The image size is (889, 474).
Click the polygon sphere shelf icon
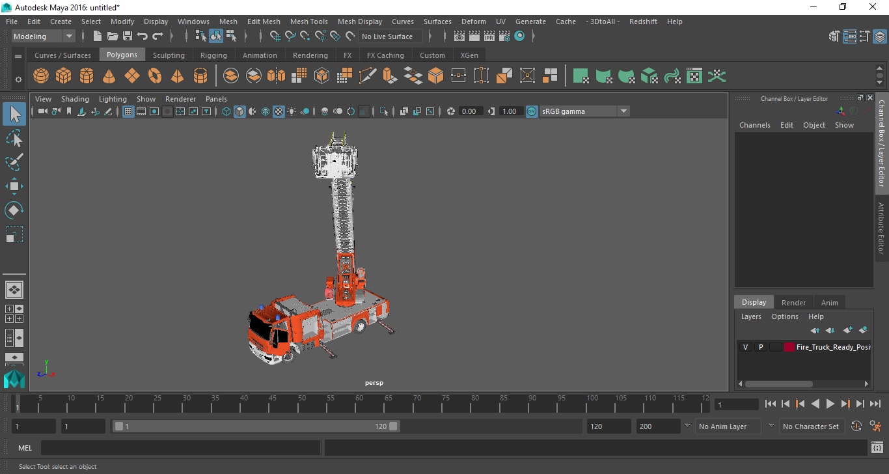pos(41,76)
